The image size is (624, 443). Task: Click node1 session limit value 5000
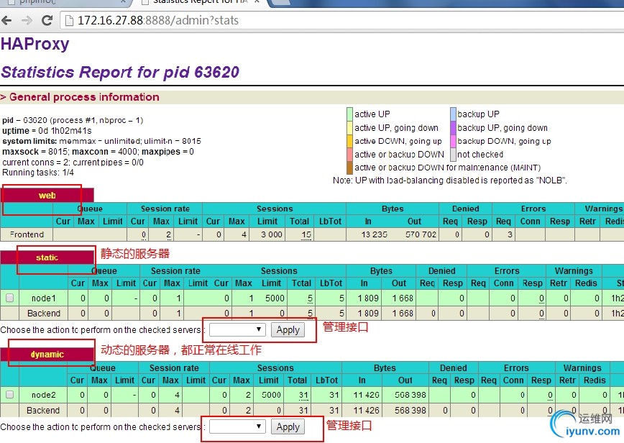pos(275,298)
